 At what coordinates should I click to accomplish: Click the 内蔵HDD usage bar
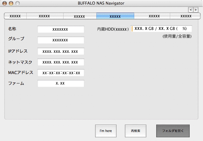coord(161,29)
